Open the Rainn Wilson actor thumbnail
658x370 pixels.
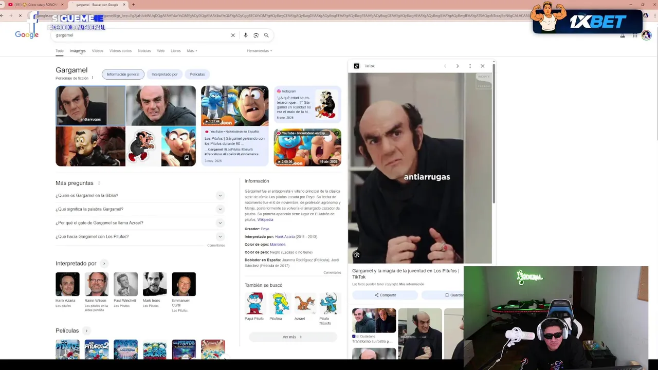97,284
